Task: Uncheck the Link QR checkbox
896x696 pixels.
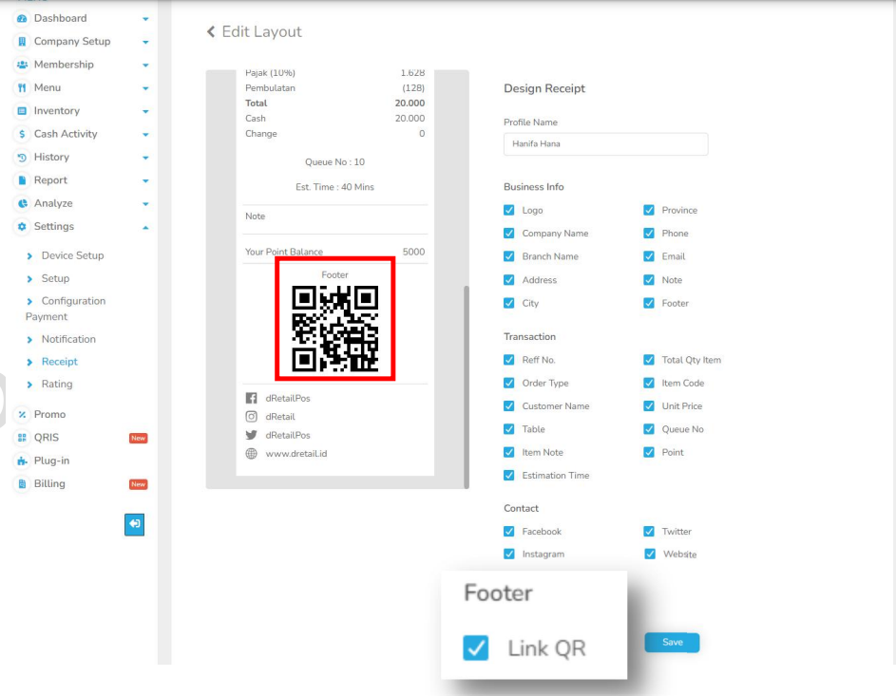Action: click(x=475, y=648)
